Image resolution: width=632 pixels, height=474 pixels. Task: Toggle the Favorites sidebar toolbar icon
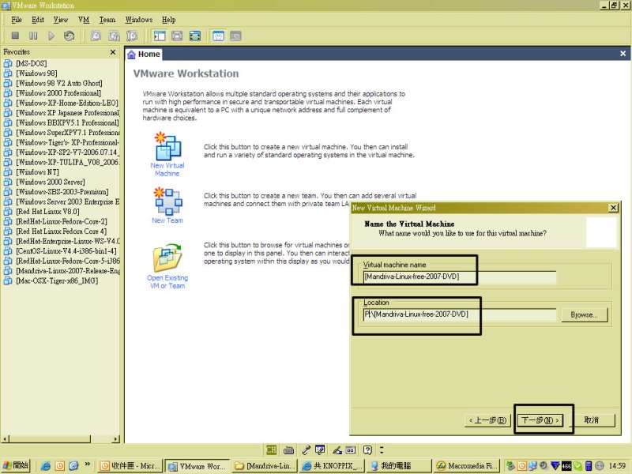tap(160, 36)
